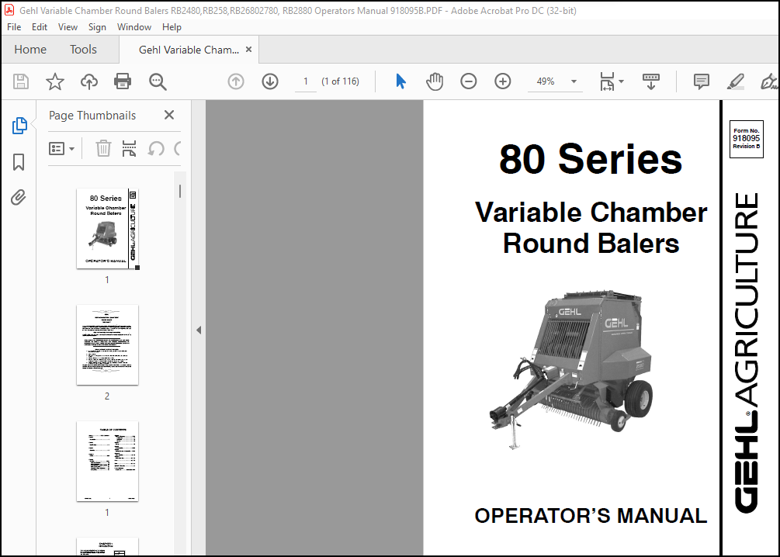Click 'OPERATOR'S MANUAL' text on page
Viewport: 780px width, 557px height.
pyautogui.click(x=591, y=516)
